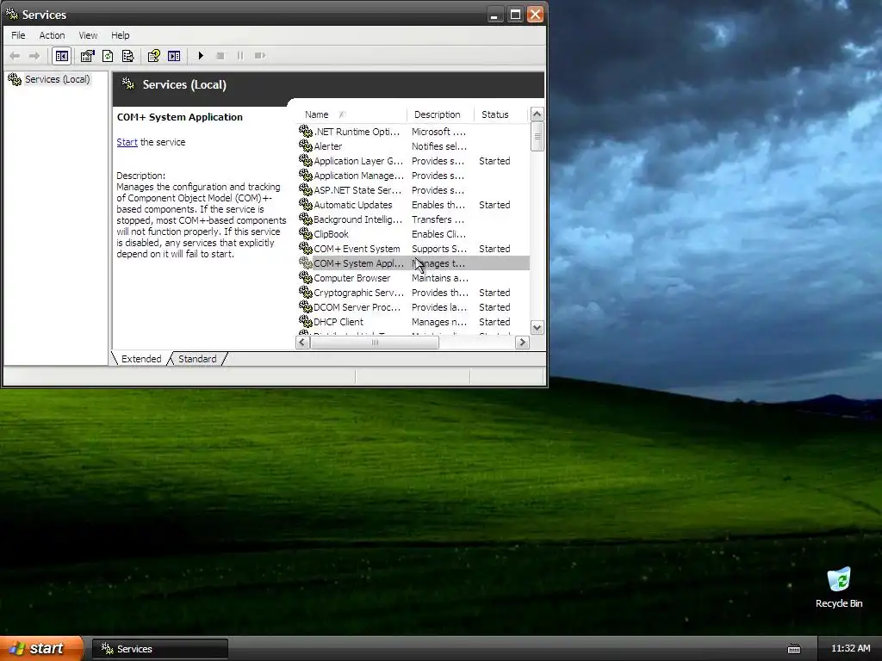This screenshot has height=661, width=882.
Task: Switch to the Standard tab
Action: click(x=197, y=359)
